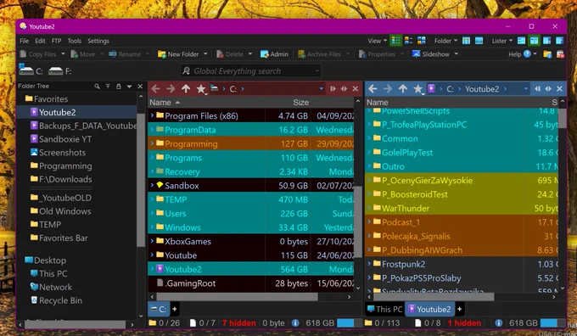Add a new tab in the left pane
The height and width of the screenshot is (336, 577).
(175, 309)
